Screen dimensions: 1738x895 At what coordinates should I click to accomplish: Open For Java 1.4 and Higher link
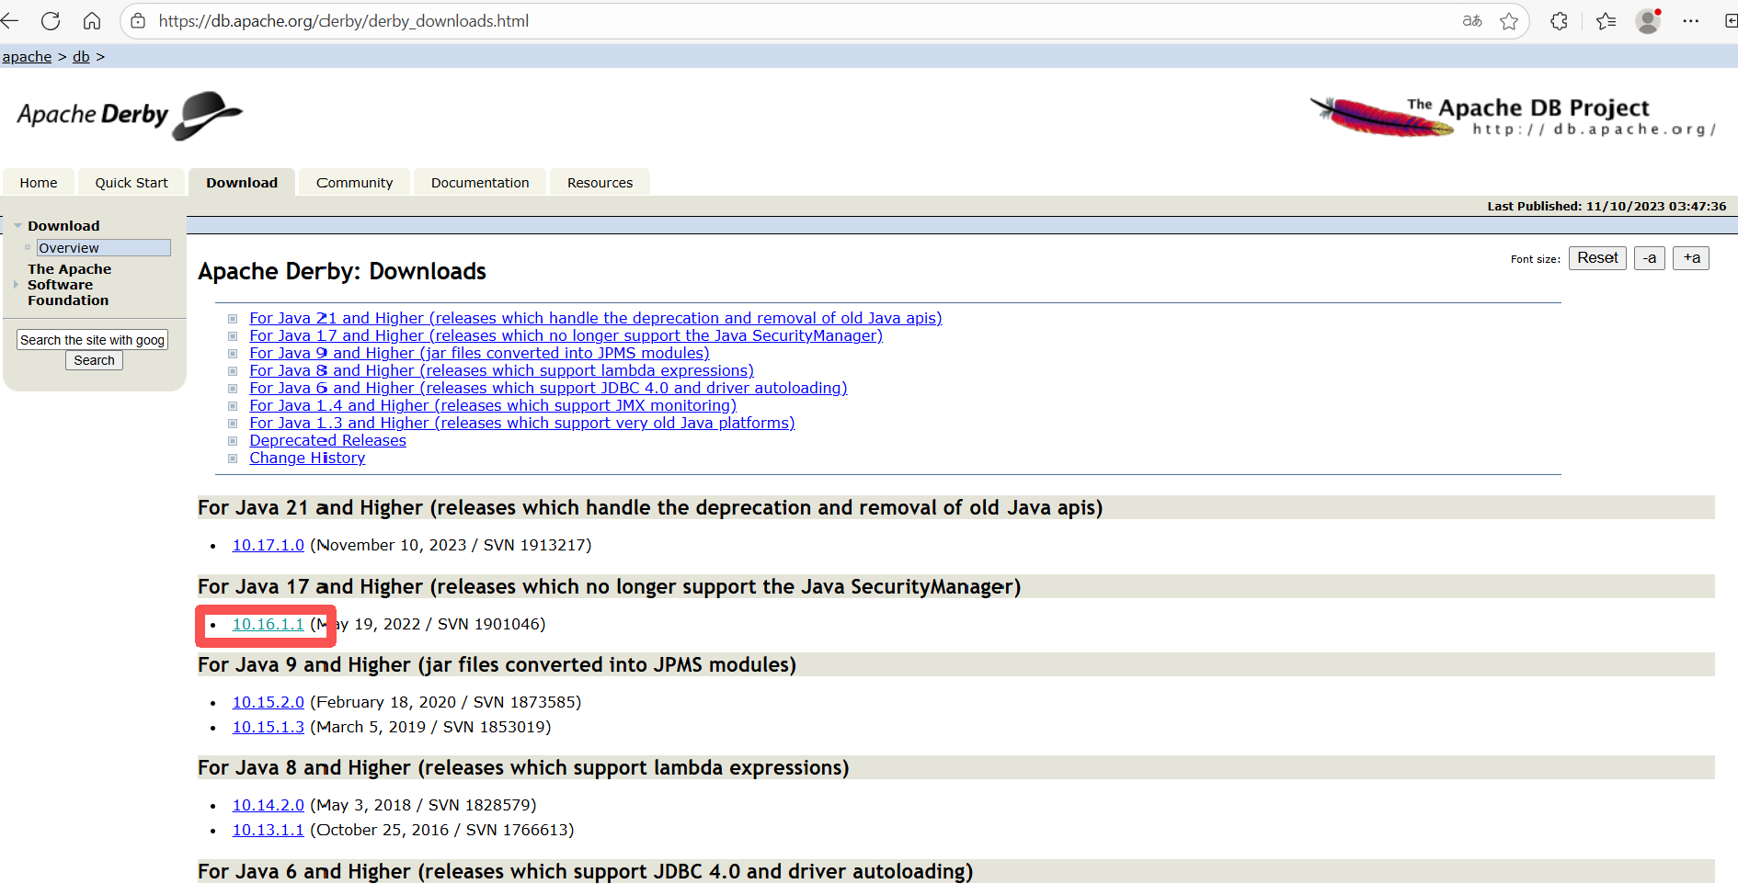tap(493, 405)
